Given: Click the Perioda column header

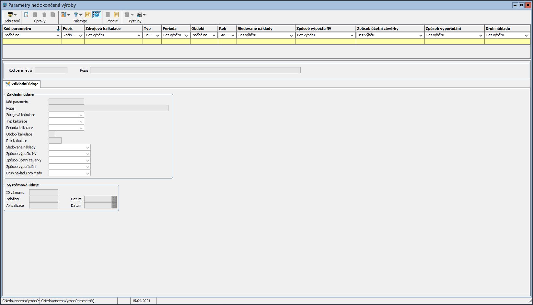Looking at the screenshot, I should (x=175, y=29).
